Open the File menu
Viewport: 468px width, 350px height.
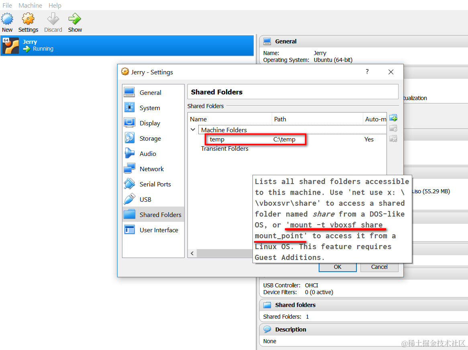click(7, 5)
